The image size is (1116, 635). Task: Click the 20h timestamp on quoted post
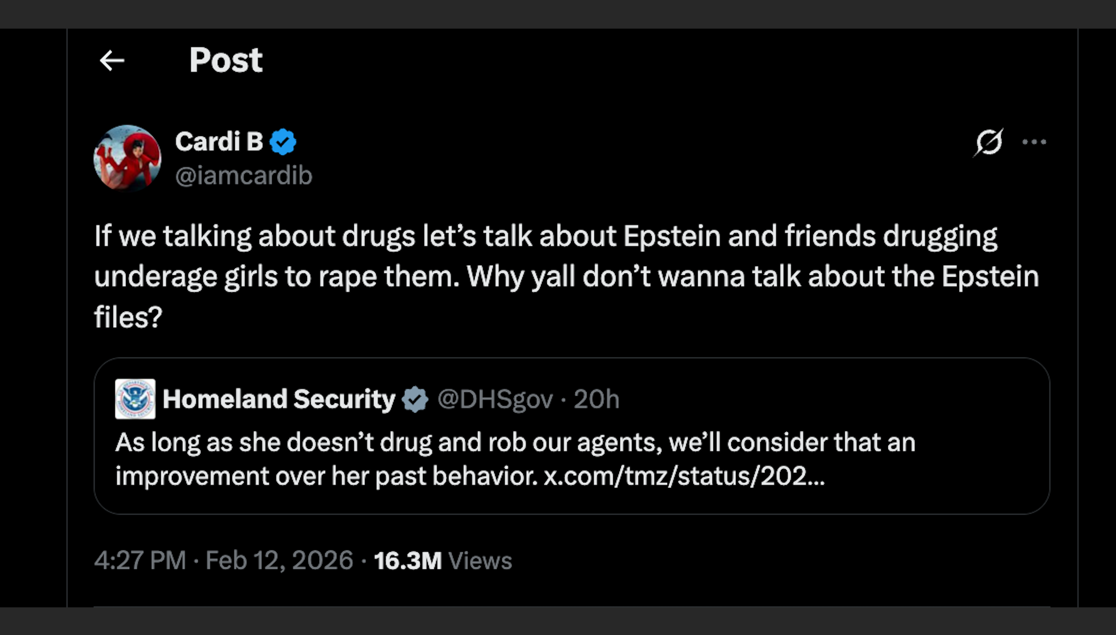point(596,399)
